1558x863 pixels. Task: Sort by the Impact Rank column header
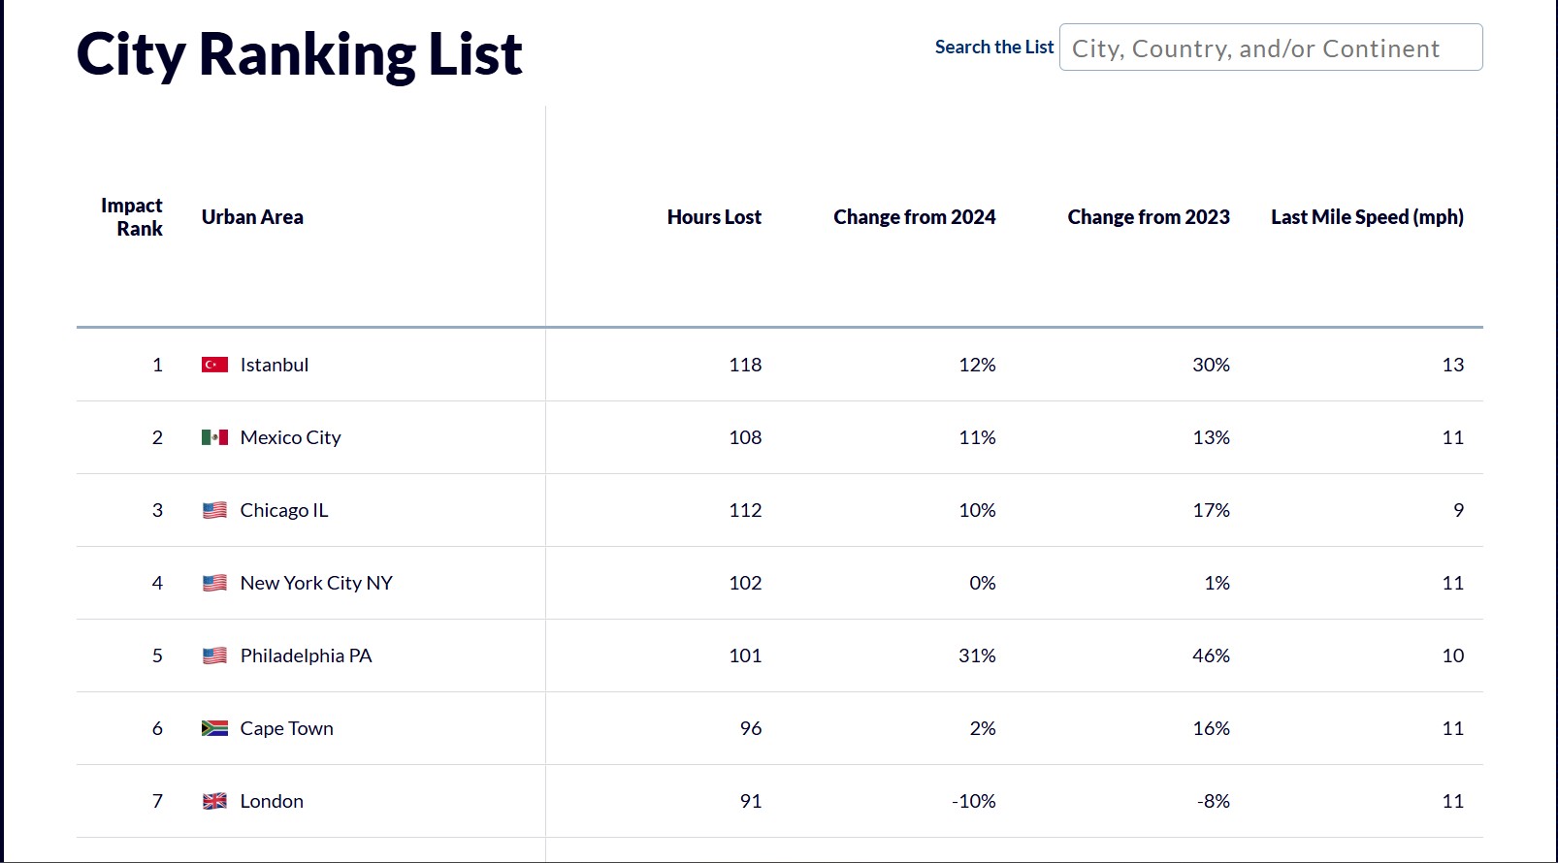(132, 217)
